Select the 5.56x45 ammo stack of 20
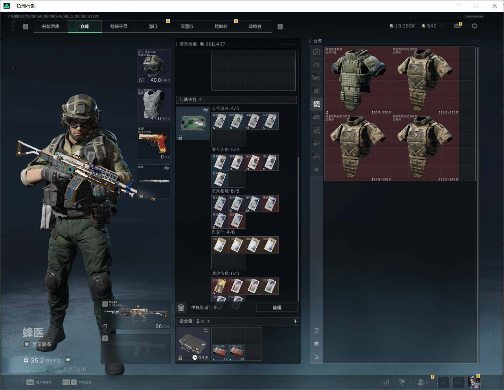This screenshot has height=390, width=504. 237,353
